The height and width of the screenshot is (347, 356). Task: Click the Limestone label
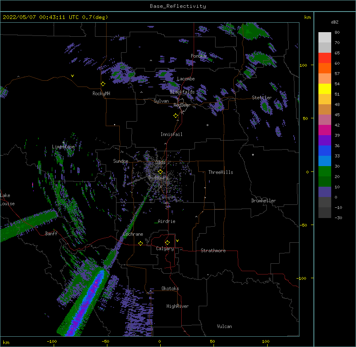click(x=63, y=147)
